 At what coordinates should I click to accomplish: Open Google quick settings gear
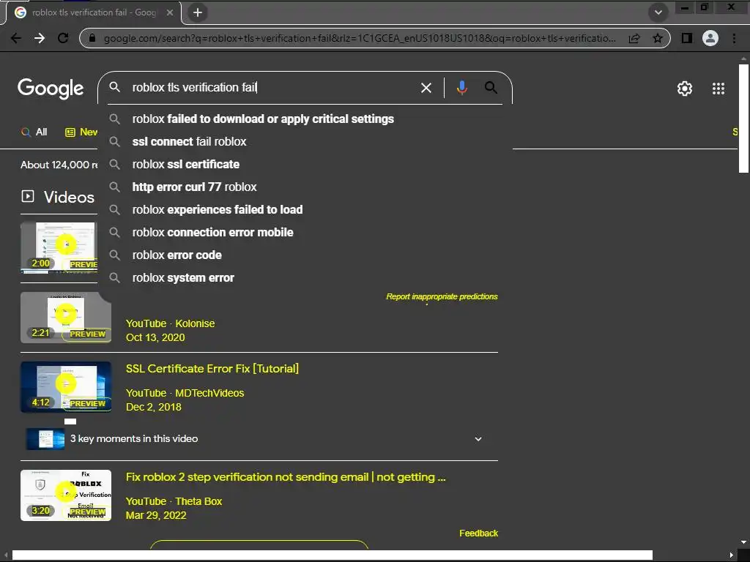click(685, 89)
